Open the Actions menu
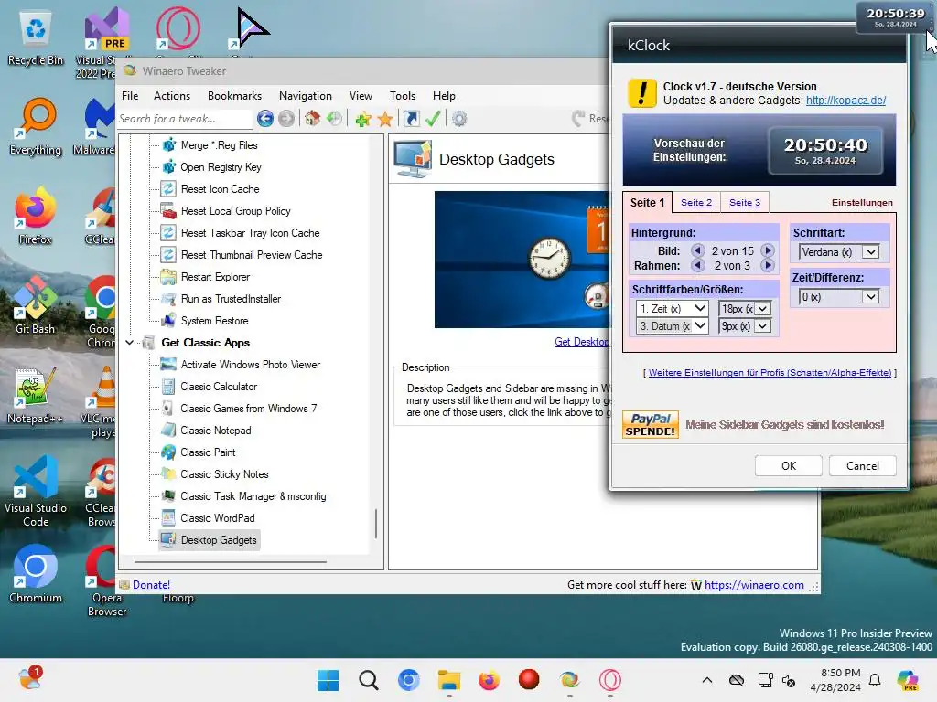The width and height of the screenshot is (937, 702). point(172,95)
